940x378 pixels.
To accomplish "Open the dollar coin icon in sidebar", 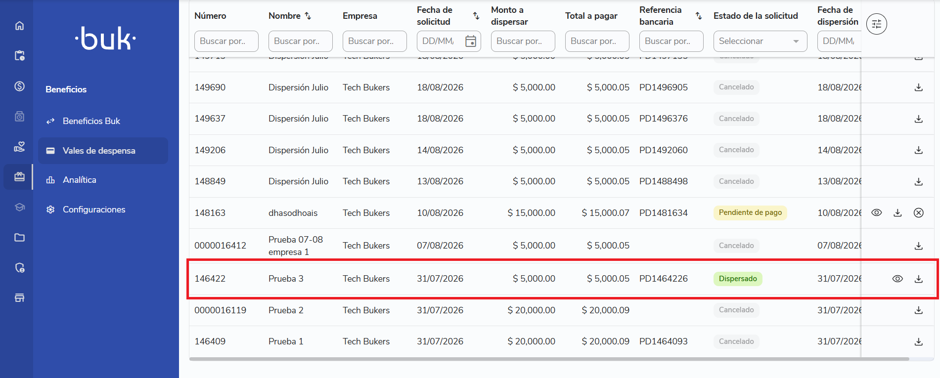I will [19, 86].
